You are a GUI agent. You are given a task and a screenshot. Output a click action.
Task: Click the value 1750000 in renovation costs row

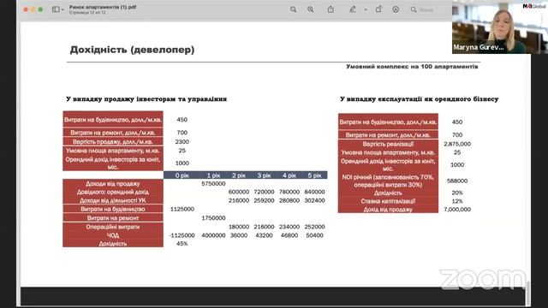(213, 218)
